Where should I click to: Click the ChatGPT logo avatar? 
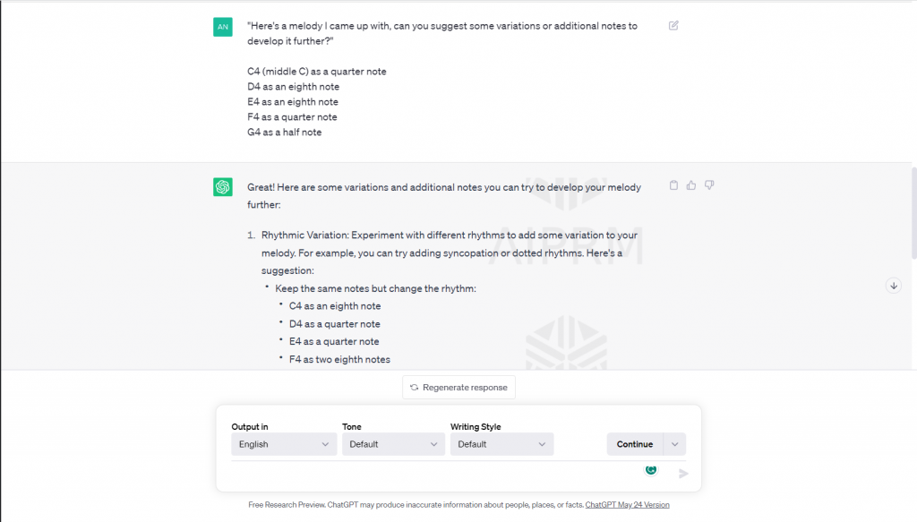[x=223, y=186]
